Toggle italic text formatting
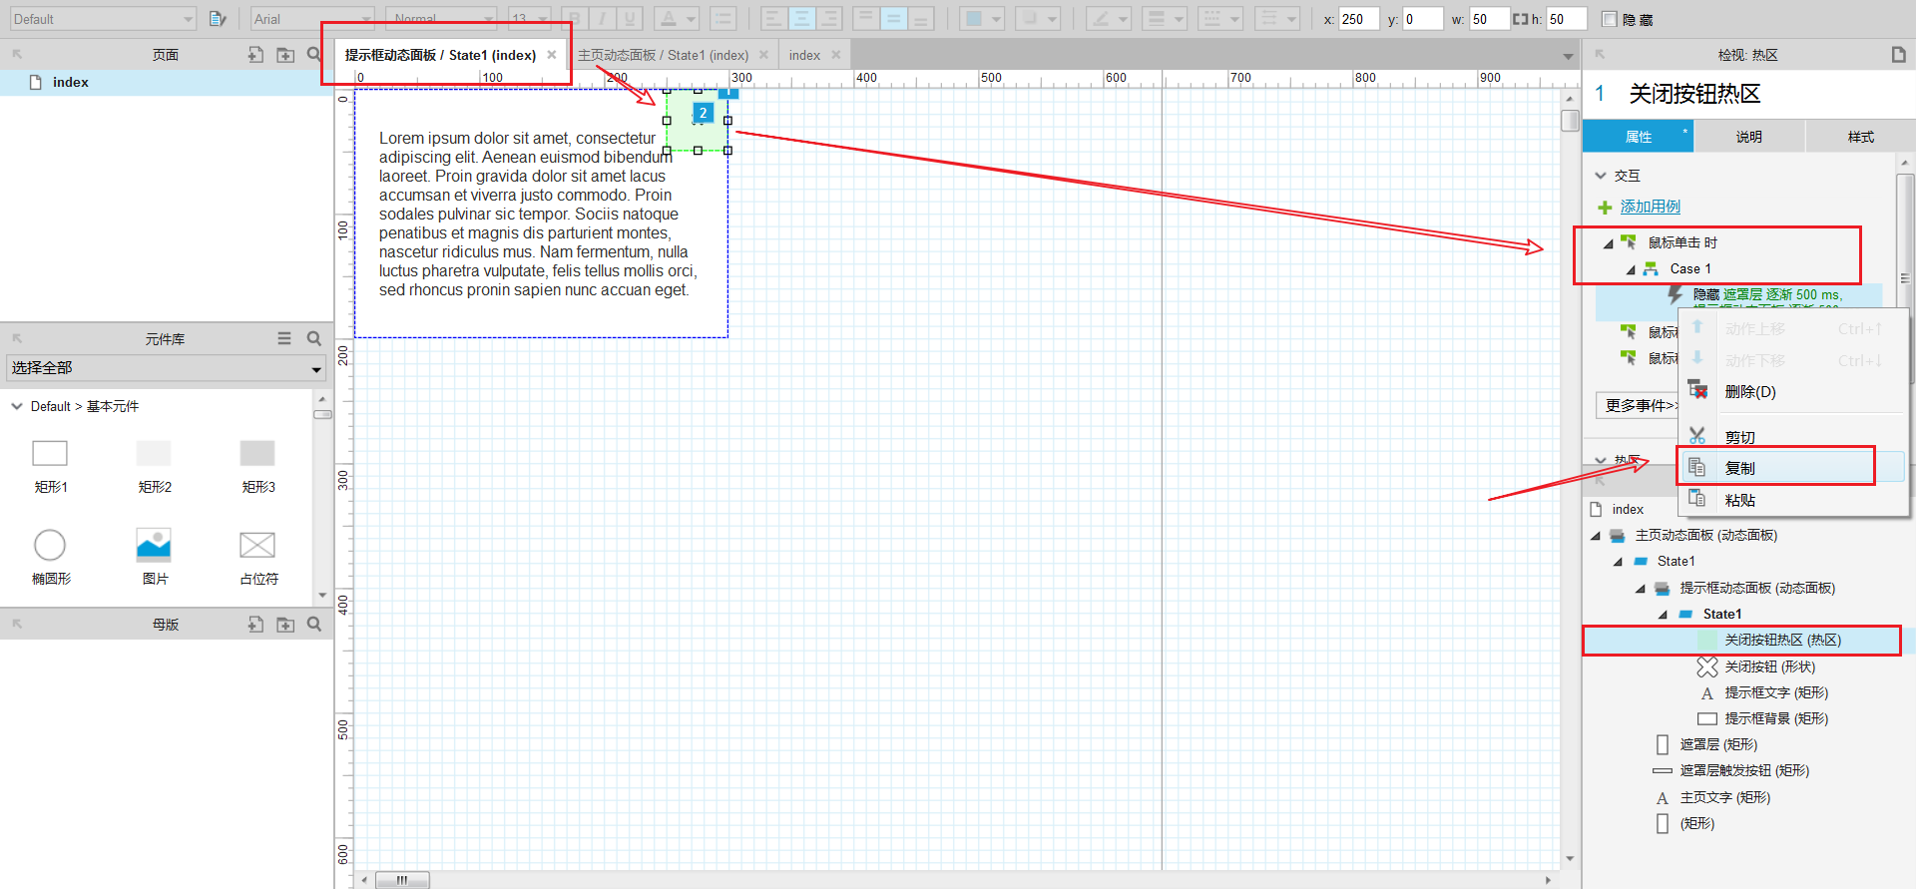This screenshot has height=889, width=1916. click(602, 18)
